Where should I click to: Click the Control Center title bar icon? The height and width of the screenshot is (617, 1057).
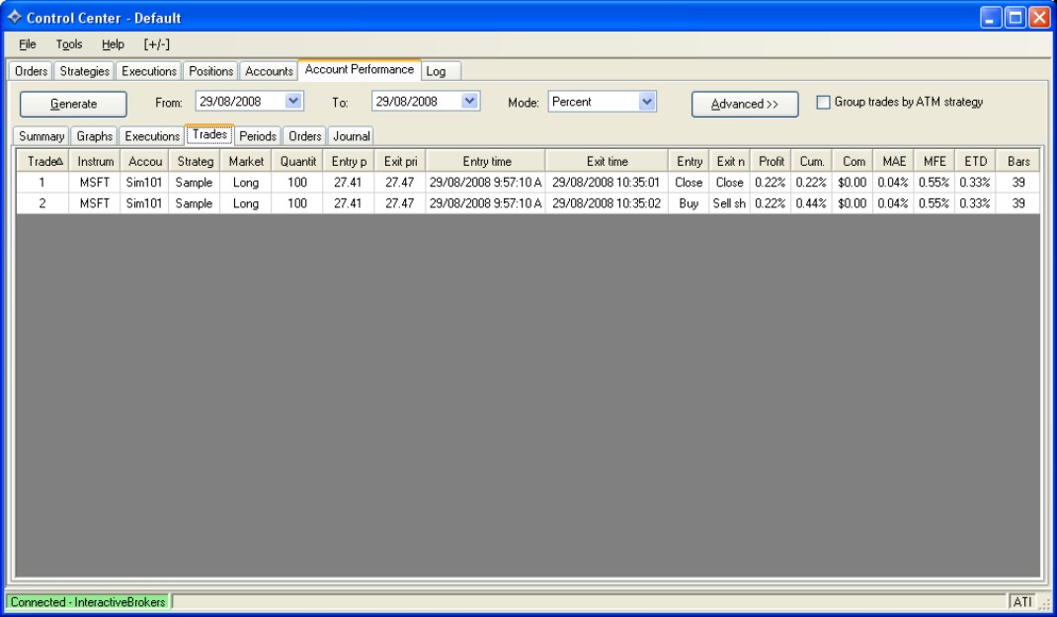[x=14, y=17]
